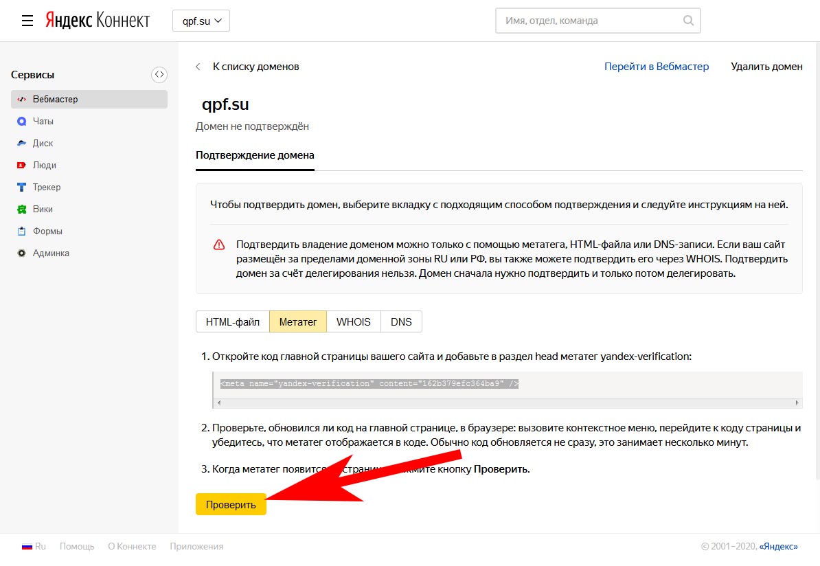Switch to the HTML-файл tab

(x=233, y=321)
